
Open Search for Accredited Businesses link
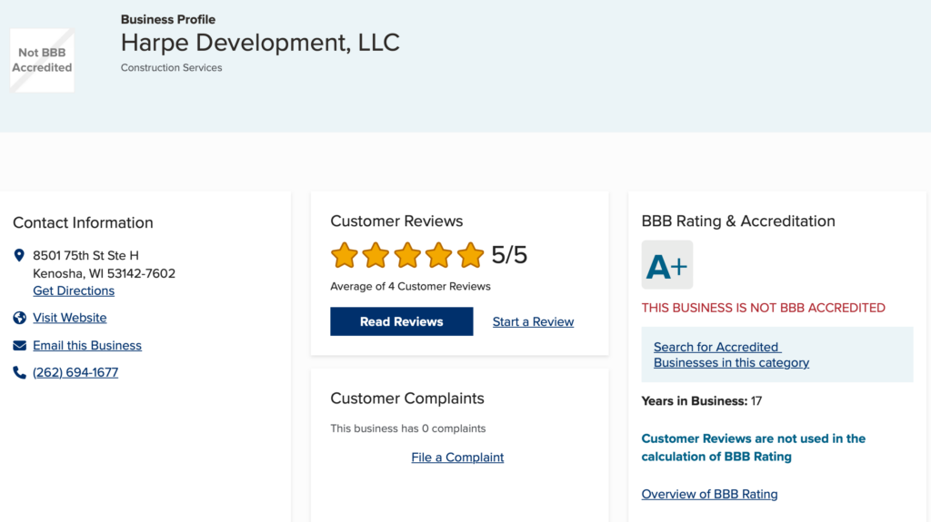pos(731,355)
